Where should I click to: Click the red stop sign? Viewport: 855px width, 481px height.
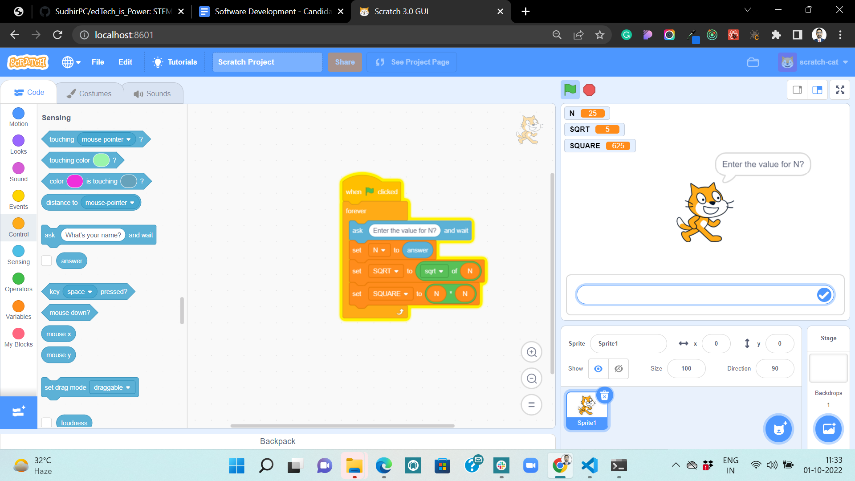click(589, 90)
